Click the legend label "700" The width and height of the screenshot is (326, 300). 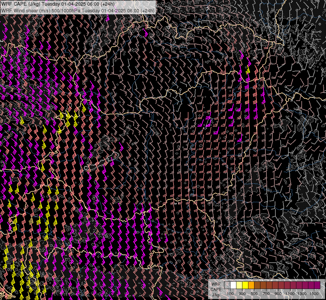(266, 294)
